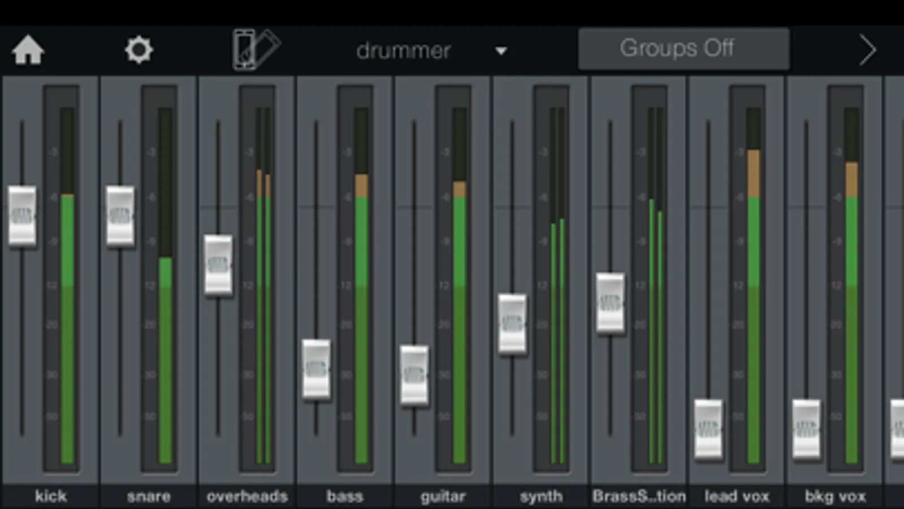Select the lead vox fader handle
The image size is (904, 509).
click(708, 430)
